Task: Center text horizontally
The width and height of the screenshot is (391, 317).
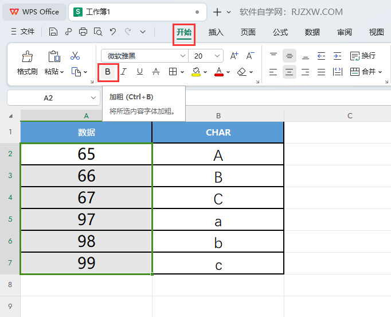Action: [290, 72]
